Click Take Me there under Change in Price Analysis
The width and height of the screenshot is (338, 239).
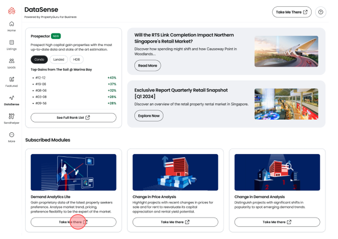click(x=175, y=222)
